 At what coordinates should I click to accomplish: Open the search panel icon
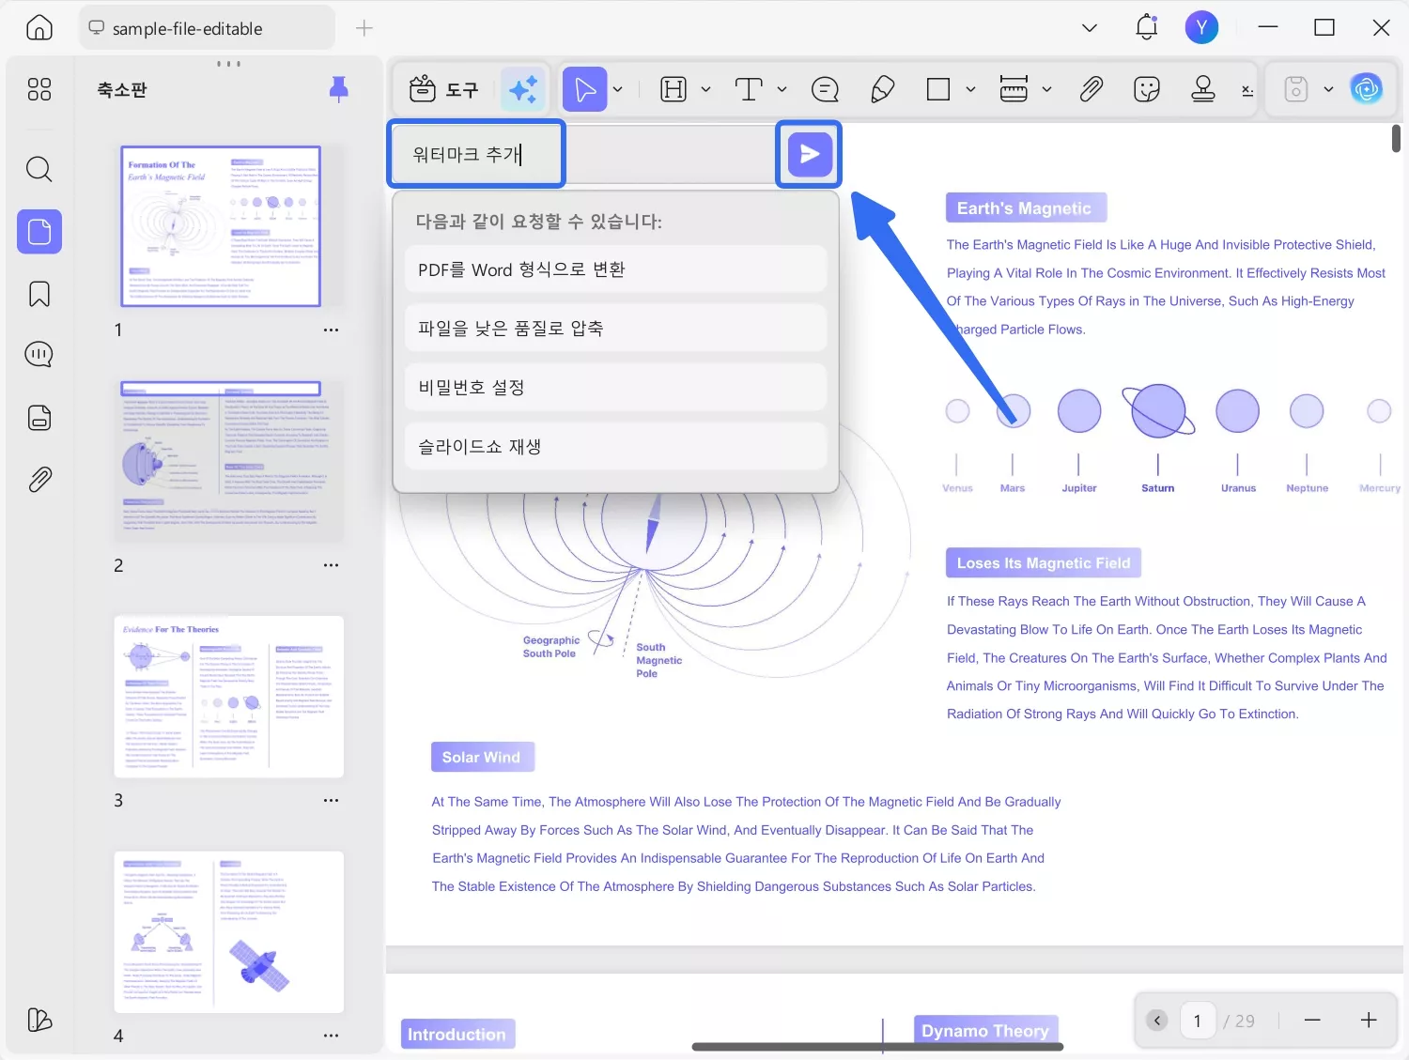[x=39, y=169]
